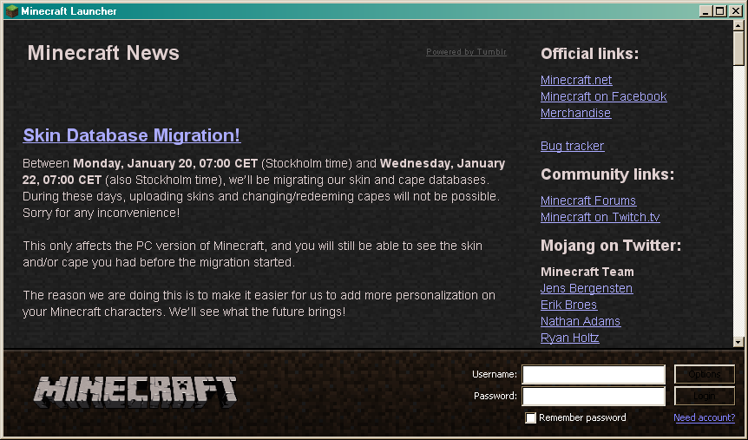Click the Community links: heading
748x440 pixels.
click(x=607, y=174)
